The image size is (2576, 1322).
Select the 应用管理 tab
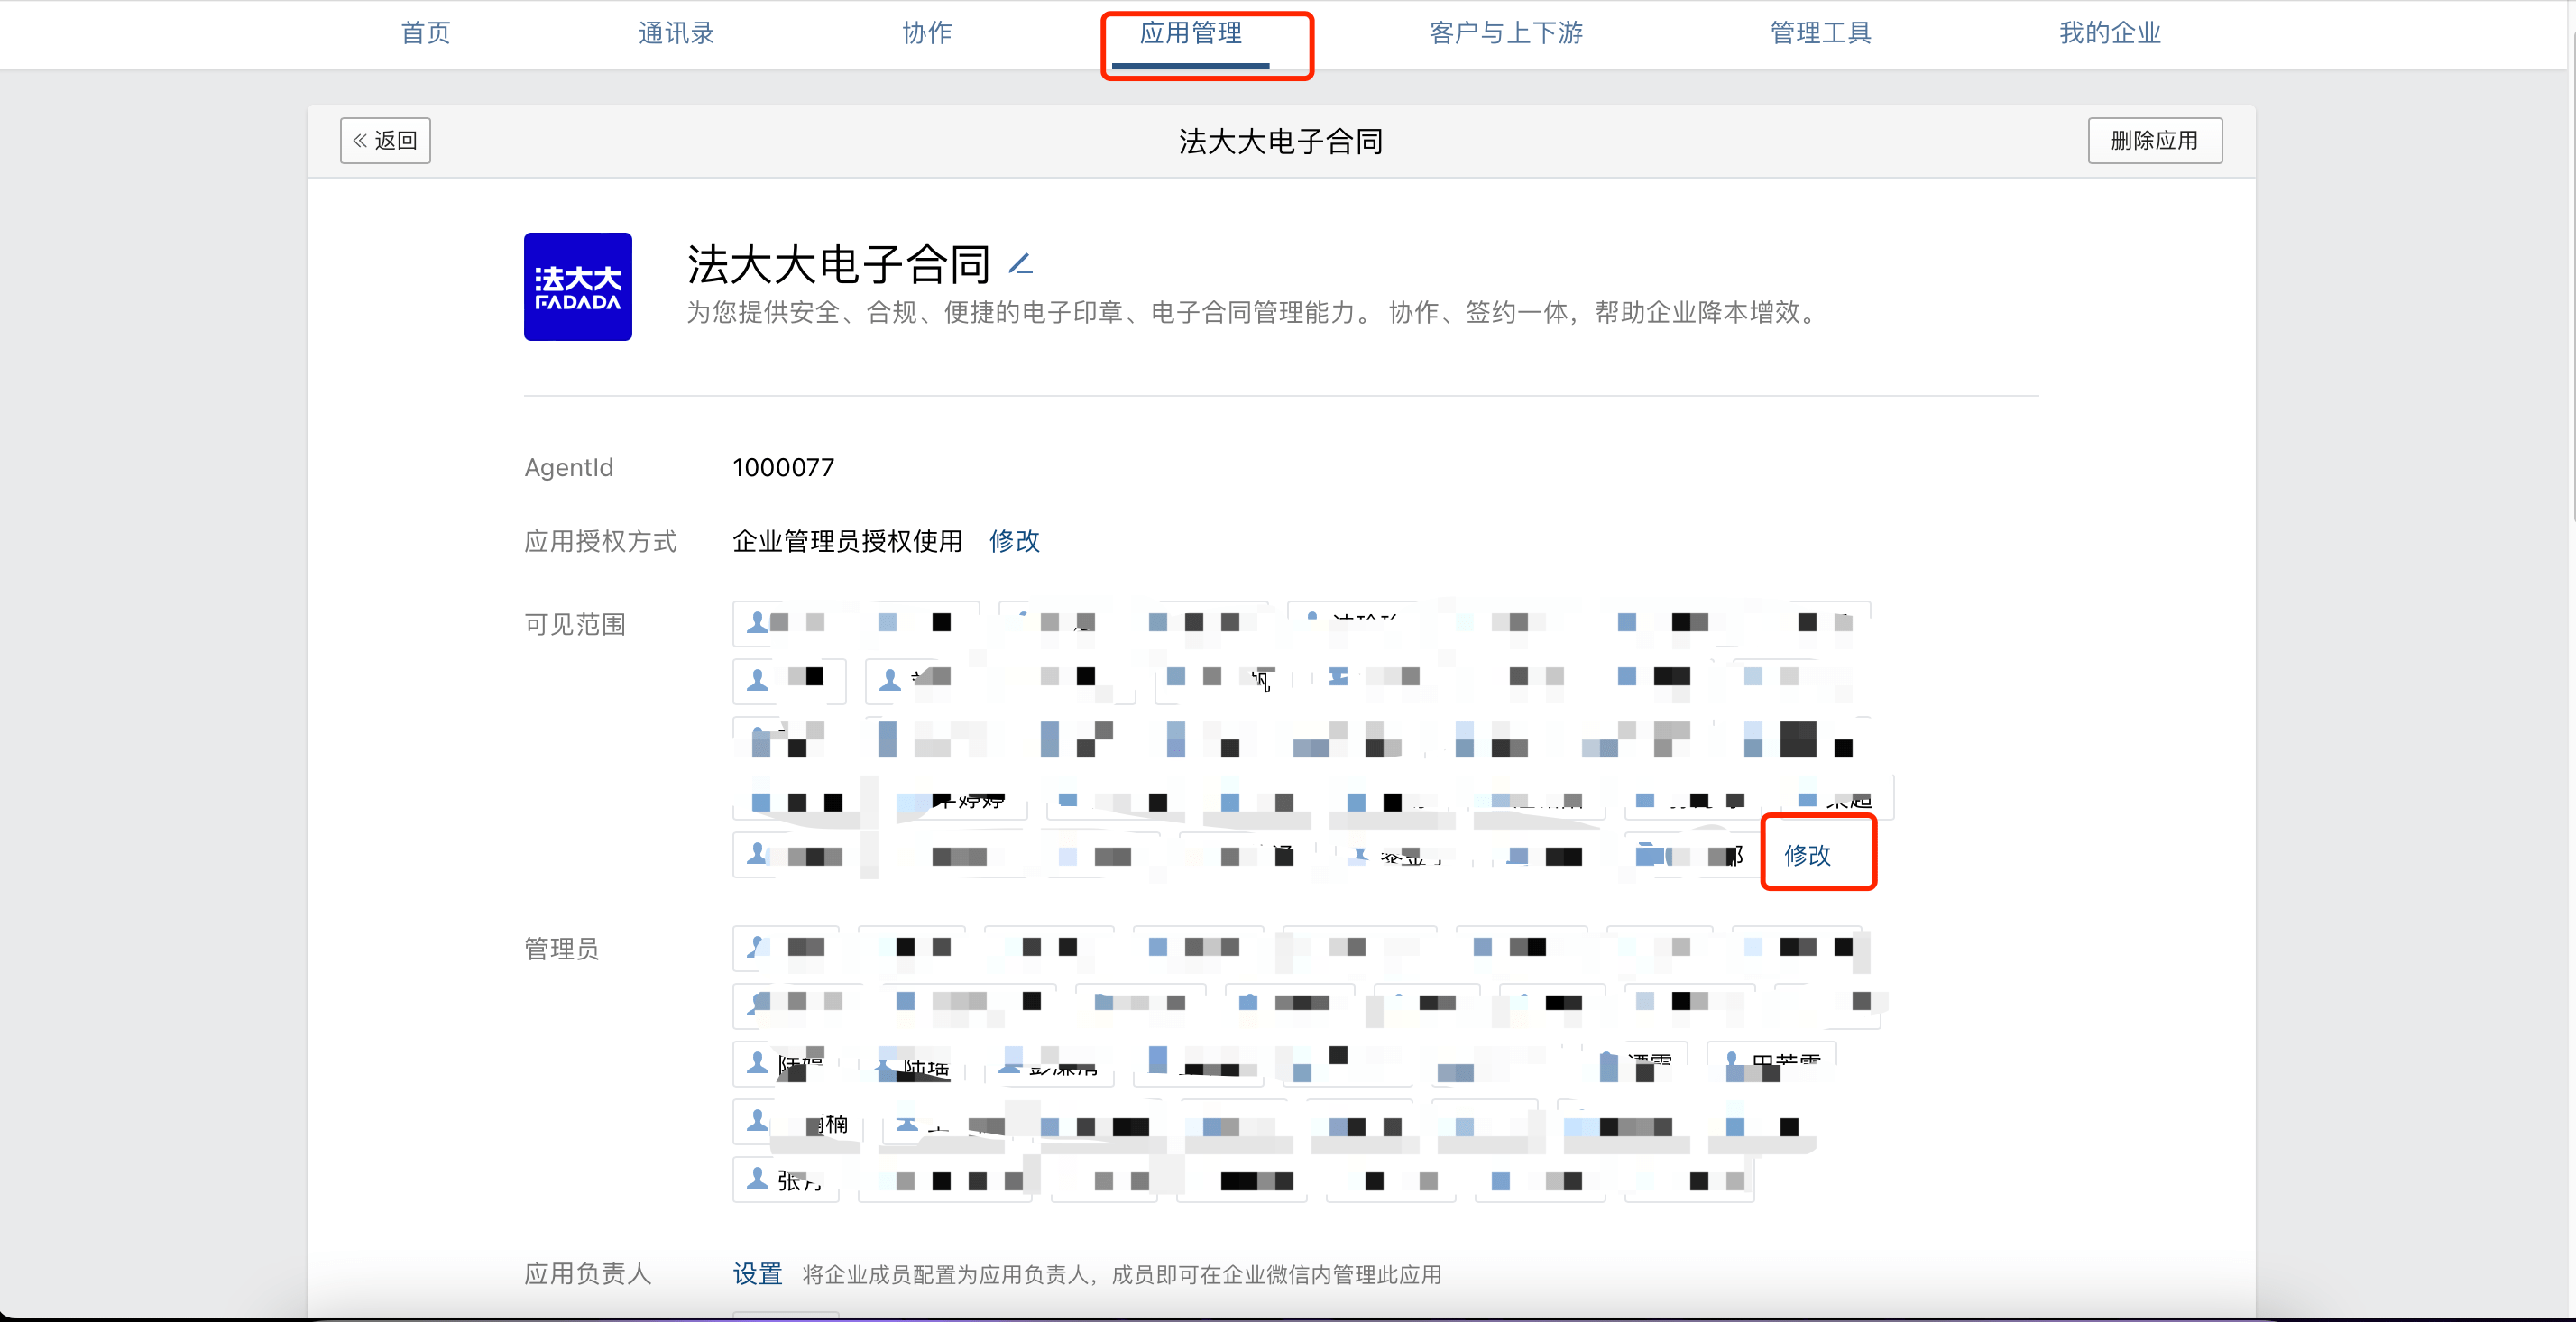tap(1190, 33)
